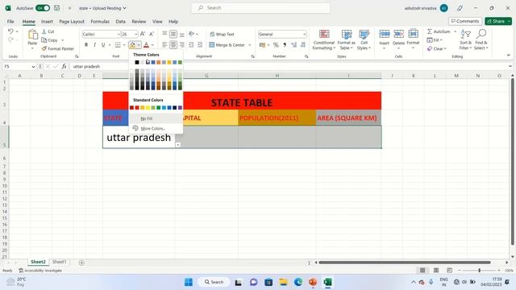This screenshot has height=290, width=516.
Task: Click the Save icon in title bar
Action: tap(57, 8)
